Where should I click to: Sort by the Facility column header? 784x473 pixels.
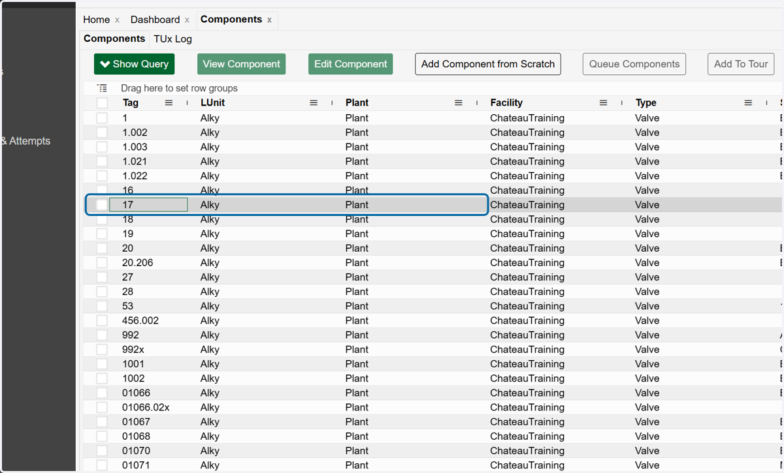pyautogui.click(x=507, y=103)
